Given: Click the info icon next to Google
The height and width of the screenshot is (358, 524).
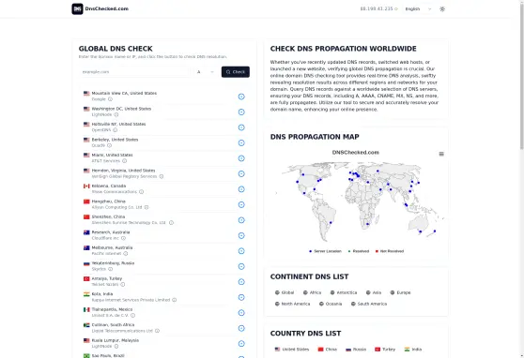Looking at the screenshot, I should pos(110,99).
